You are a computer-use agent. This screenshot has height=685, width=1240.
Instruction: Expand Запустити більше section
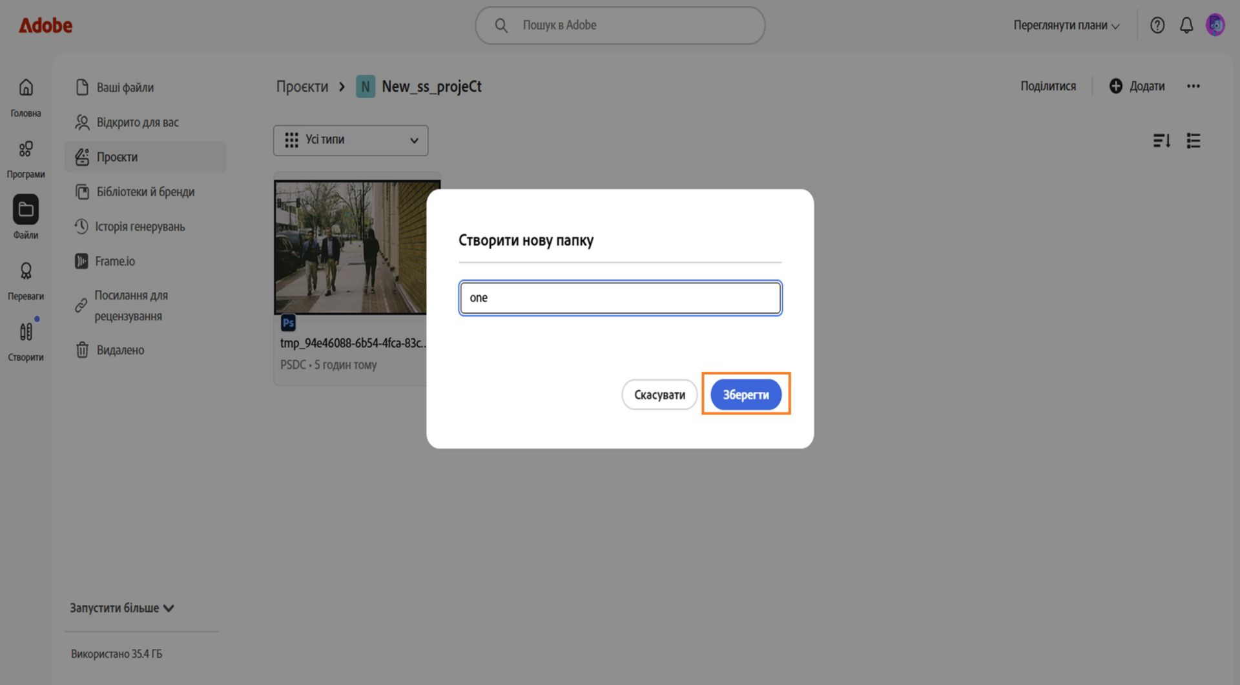(122, 608)
